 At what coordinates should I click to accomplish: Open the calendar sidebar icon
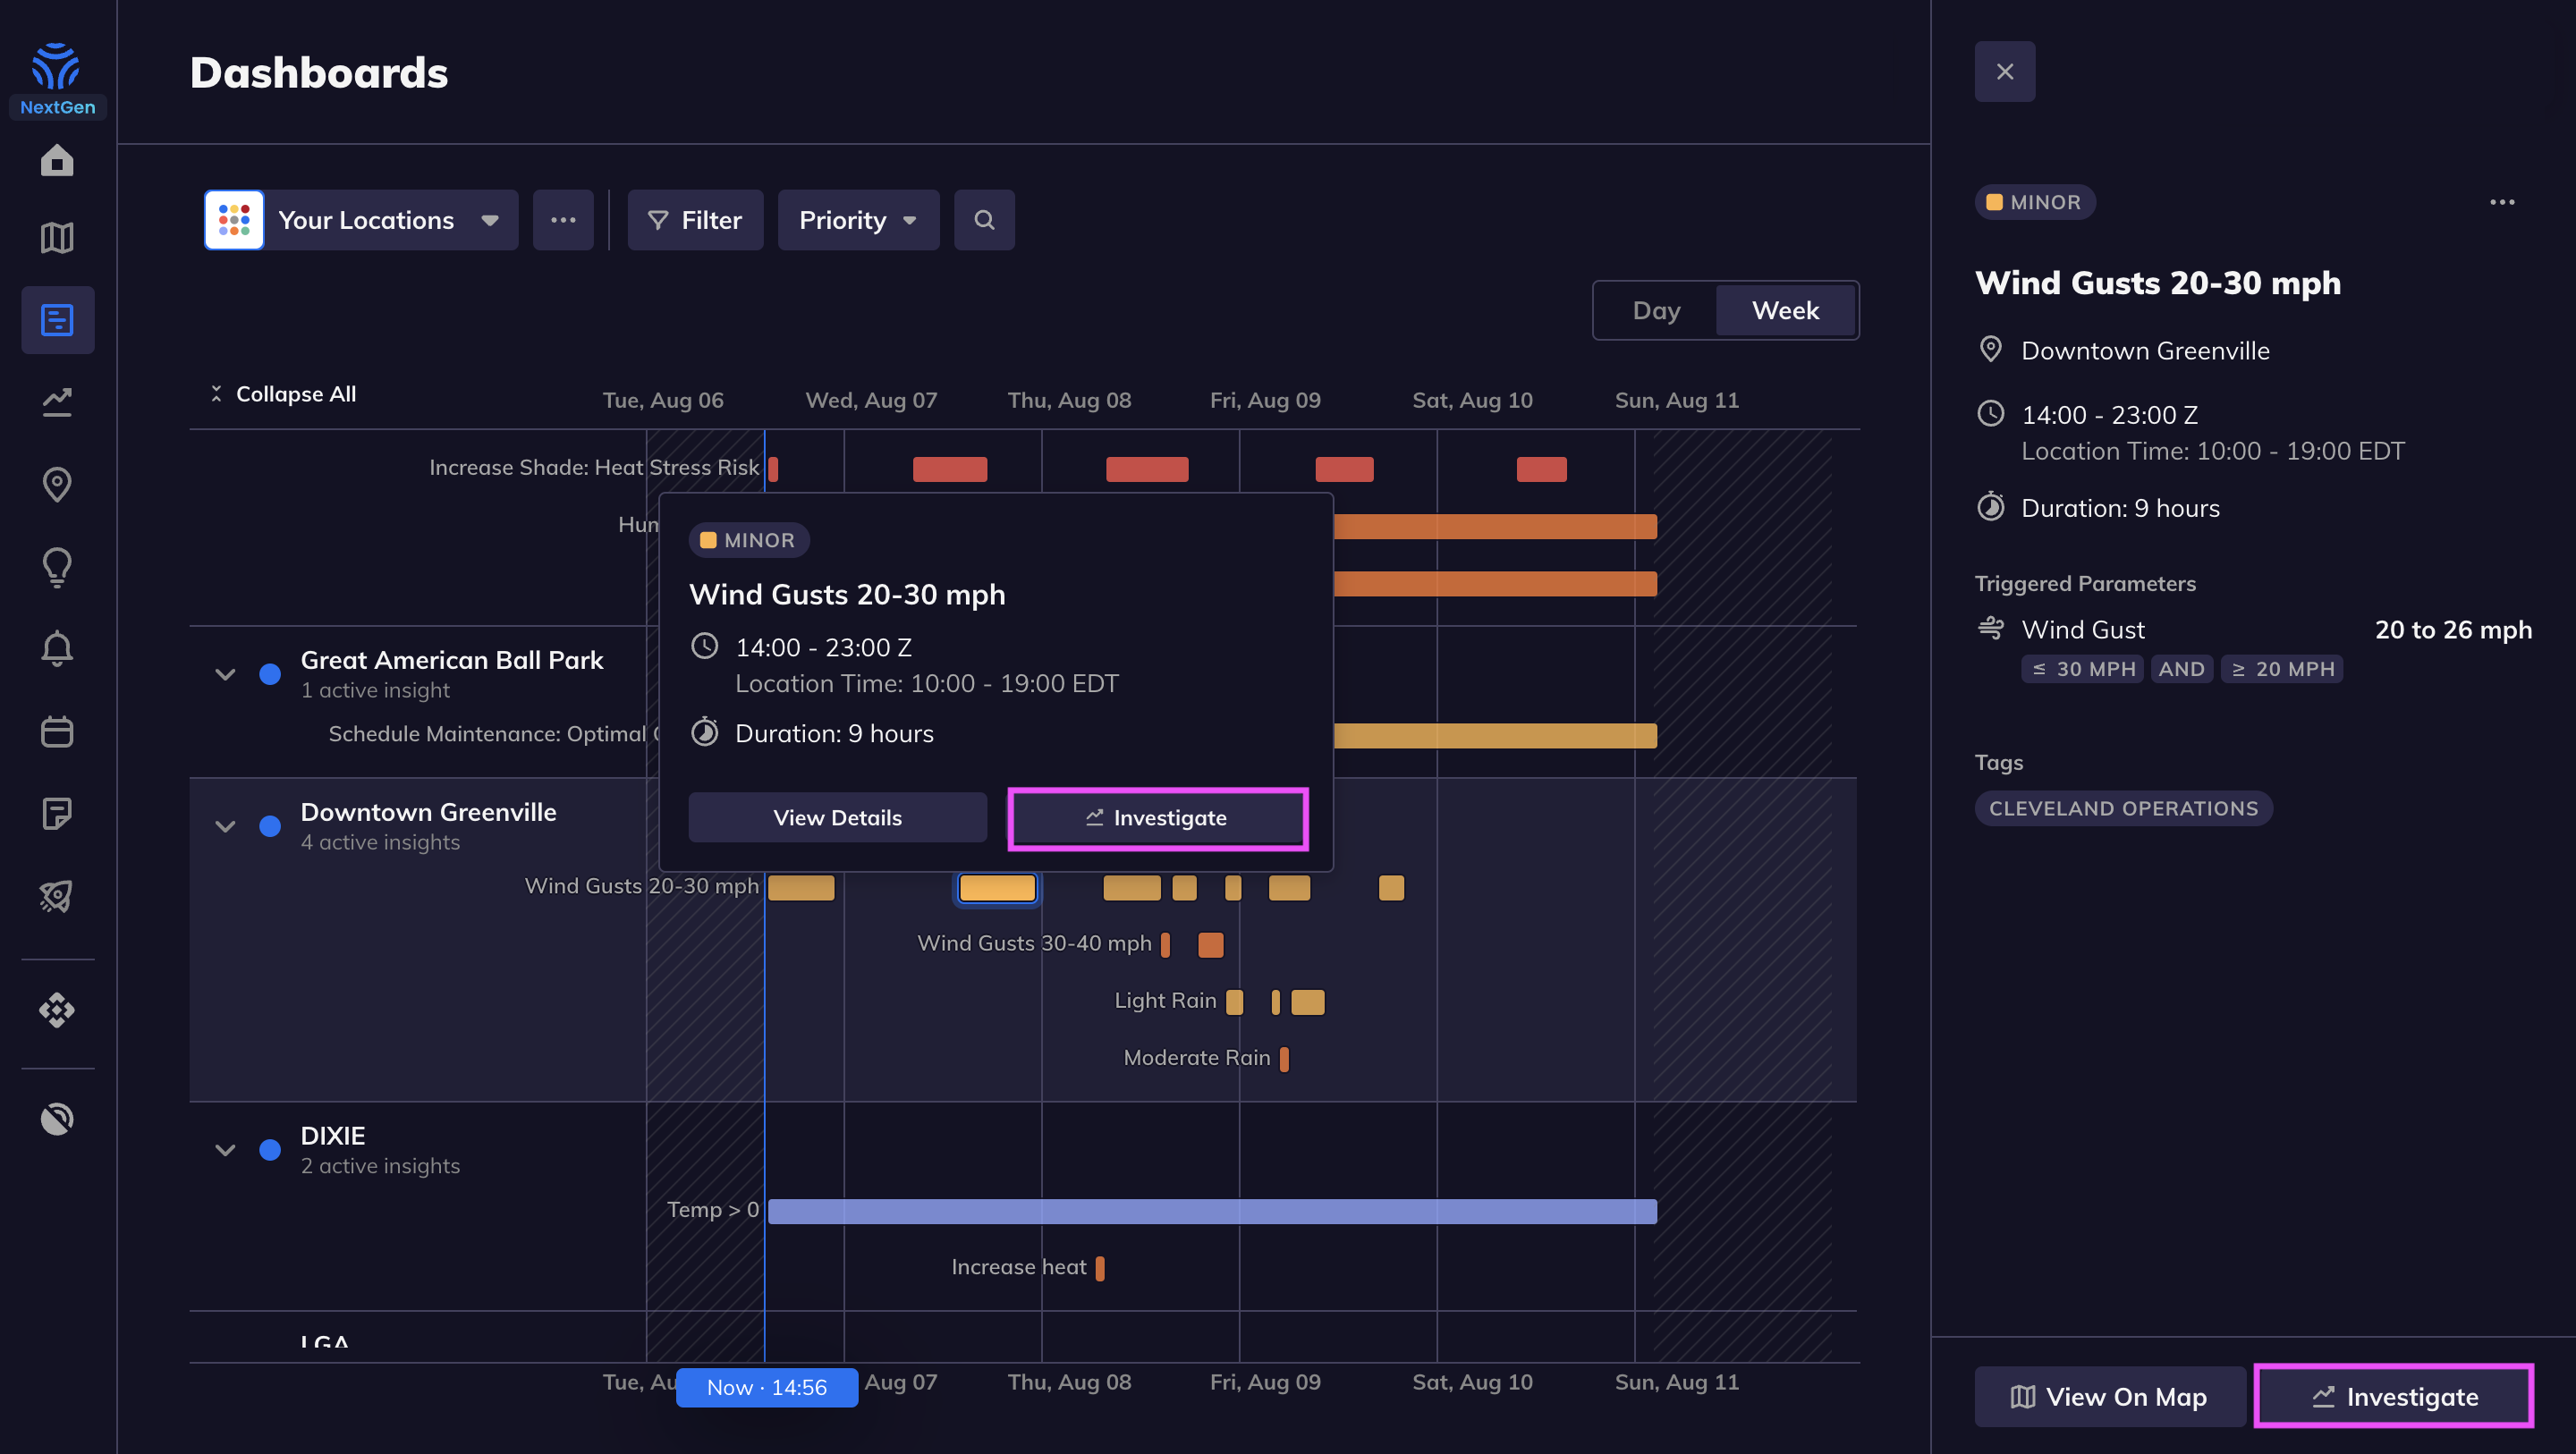(57, 731)
